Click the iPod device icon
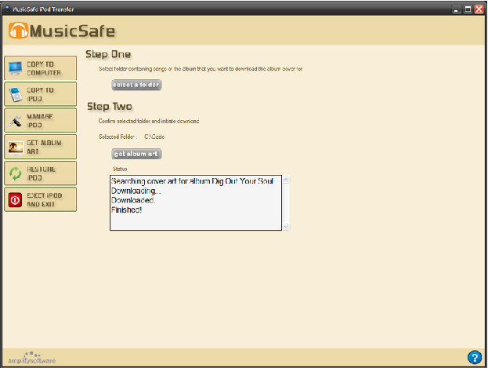This screenshot has width=488, height=368. click(x=16, y=94)
